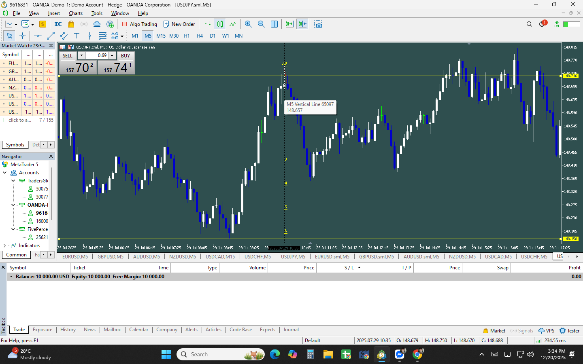Set timeframe to M1
This screenshot has width=583, height=364.
135,36
